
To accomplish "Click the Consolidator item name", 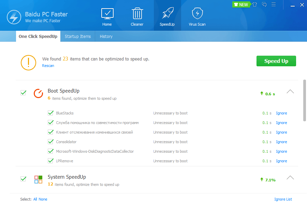I will pyautogui.click(x=66, y=142).
